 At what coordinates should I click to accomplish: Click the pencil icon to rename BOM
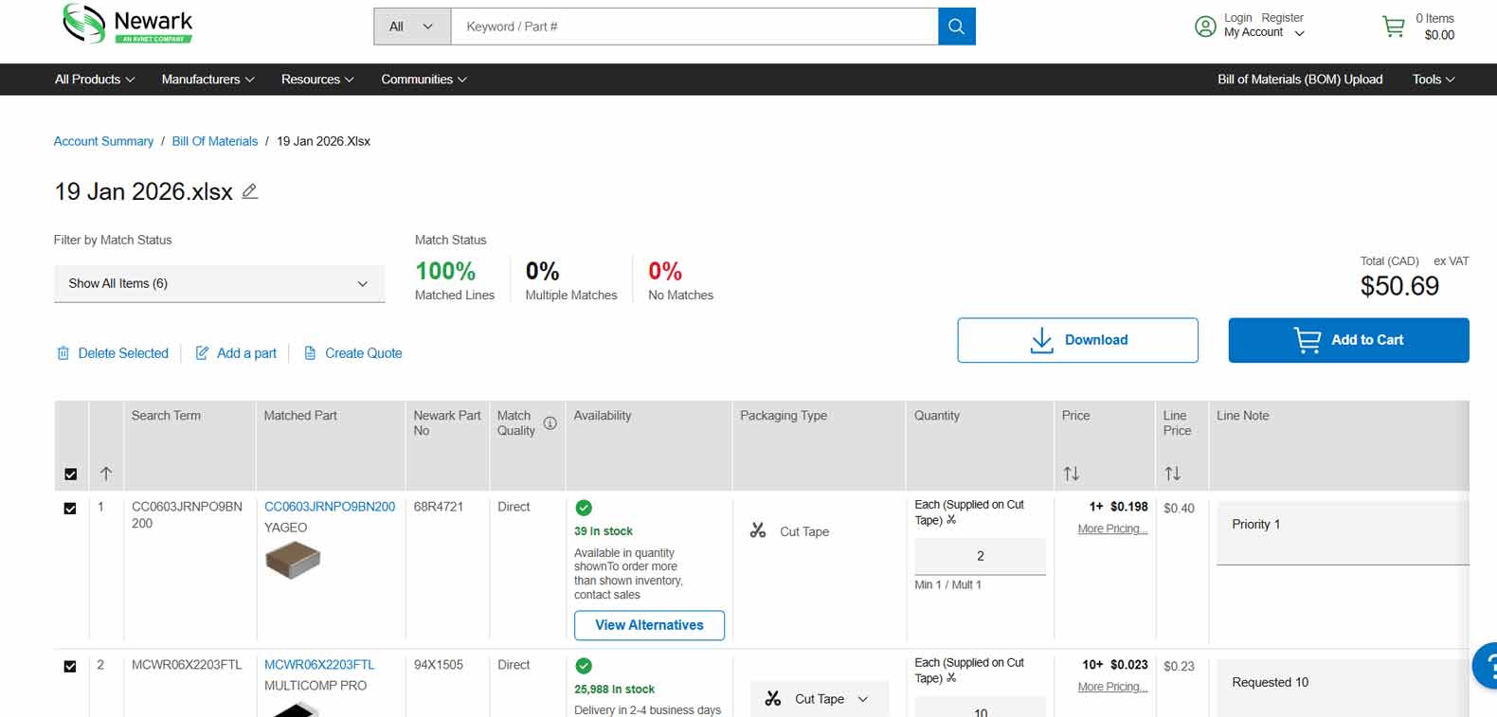[x=249, y=191]
